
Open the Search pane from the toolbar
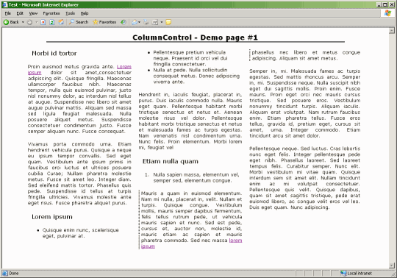coord(79,22)
